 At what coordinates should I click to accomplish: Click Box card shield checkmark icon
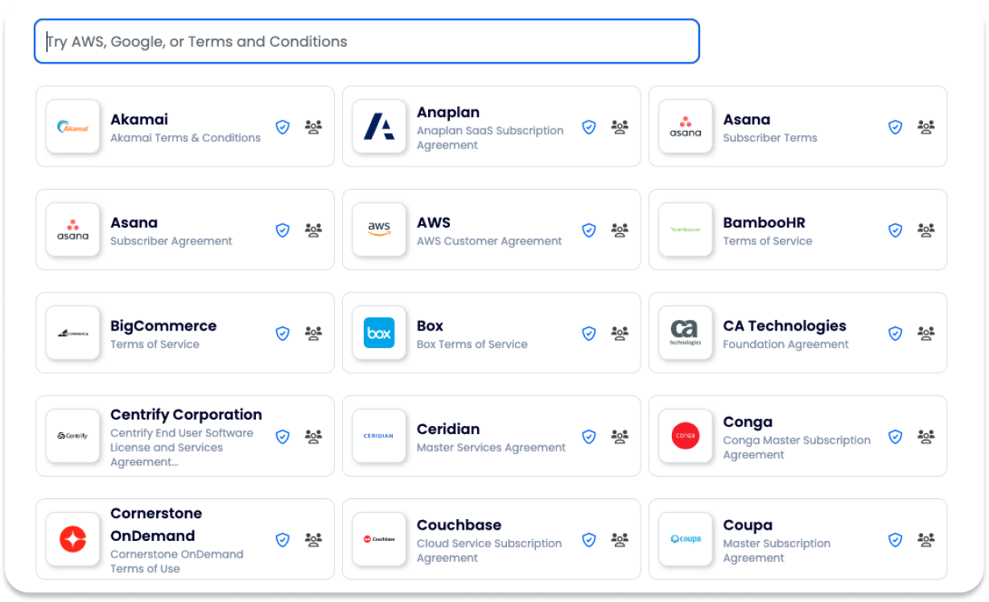589,334
